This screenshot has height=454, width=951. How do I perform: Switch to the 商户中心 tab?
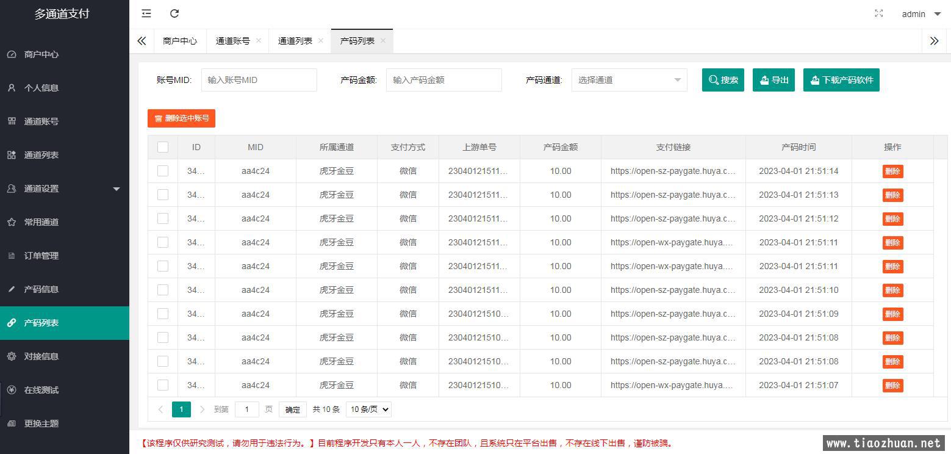(x=180, y=41)
